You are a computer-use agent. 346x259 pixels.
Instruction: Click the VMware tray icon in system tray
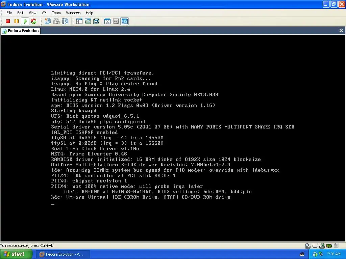coord(315,254)
